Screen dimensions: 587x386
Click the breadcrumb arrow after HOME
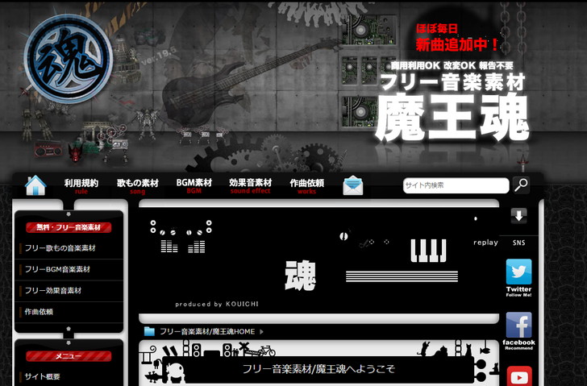click(261, 331)
